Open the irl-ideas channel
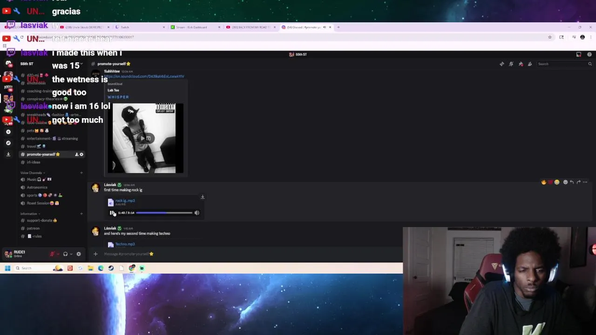This screenshot has width=596, height=335. click(52, 162)
